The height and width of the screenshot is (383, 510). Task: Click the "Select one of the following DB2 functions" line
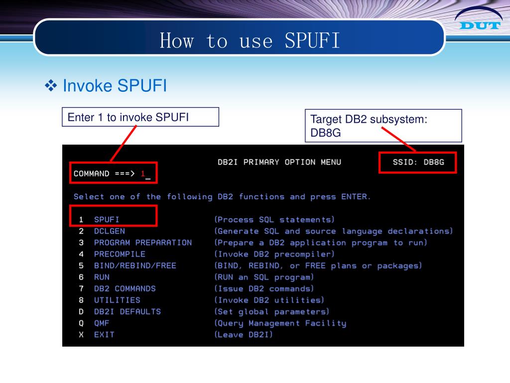click(222, 196)
